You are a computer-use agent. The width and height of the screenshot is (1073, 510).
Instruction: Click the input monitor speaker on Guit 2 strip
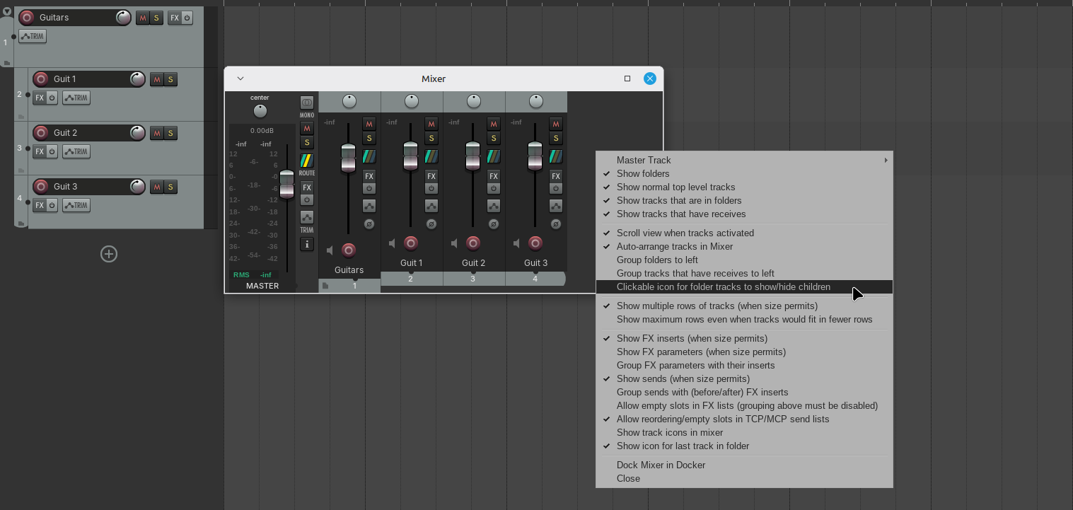click(455, 243)
